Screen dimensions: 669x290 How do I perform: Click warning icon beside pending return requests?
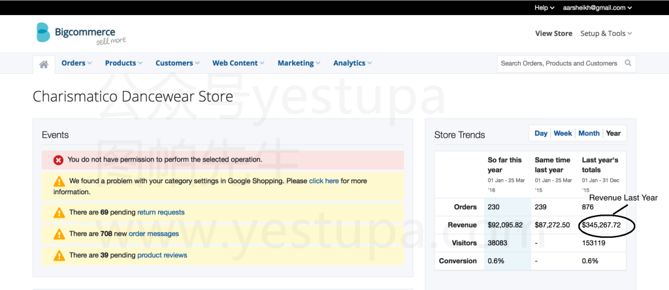(x=59, y=212)
